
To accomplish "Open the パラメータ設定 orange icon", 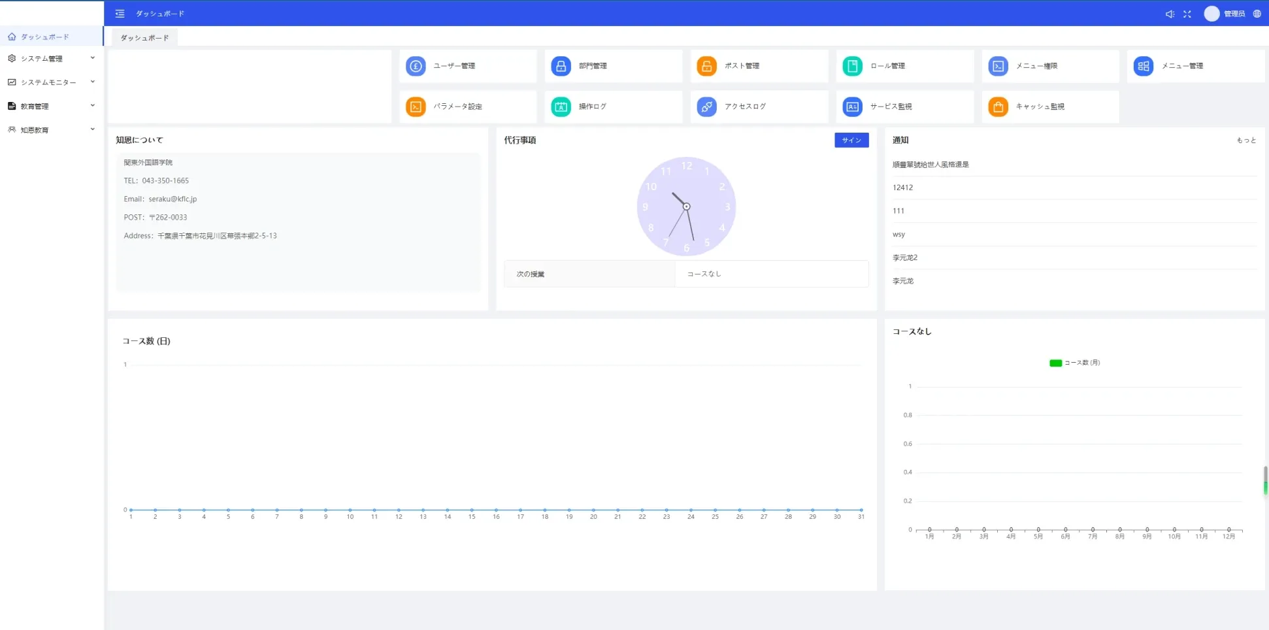I will [x=416, y=107].
